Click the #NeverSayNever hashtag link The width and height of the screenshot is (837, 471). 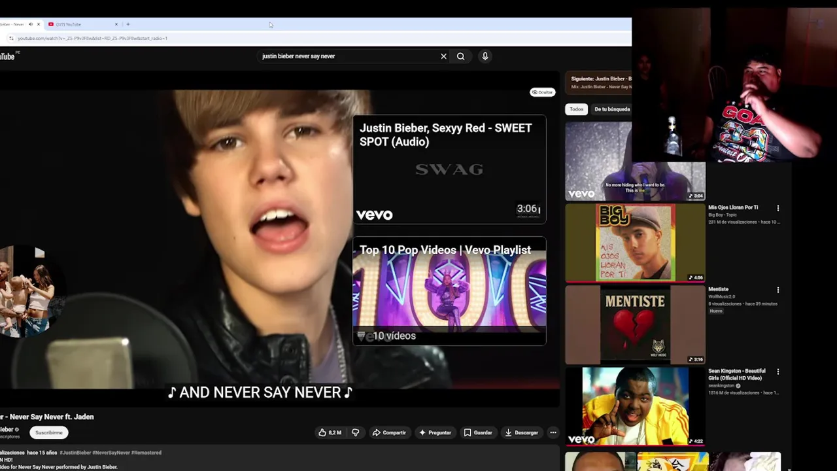(x=111, y=453)
